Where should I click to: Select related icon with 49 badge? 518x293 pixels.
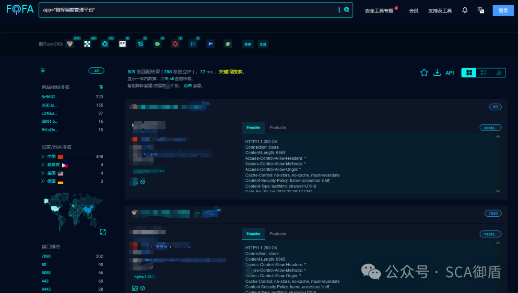(x=87, y=44)
